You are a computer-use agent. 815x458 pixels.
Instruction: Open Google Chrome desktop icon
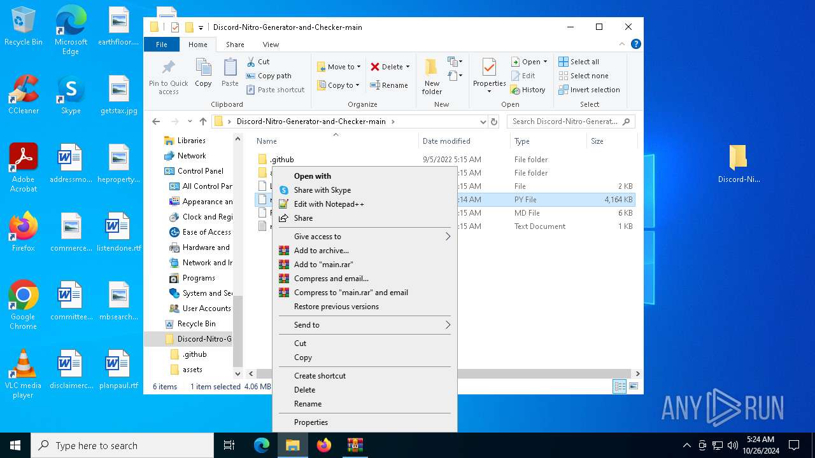pos(24,305)
